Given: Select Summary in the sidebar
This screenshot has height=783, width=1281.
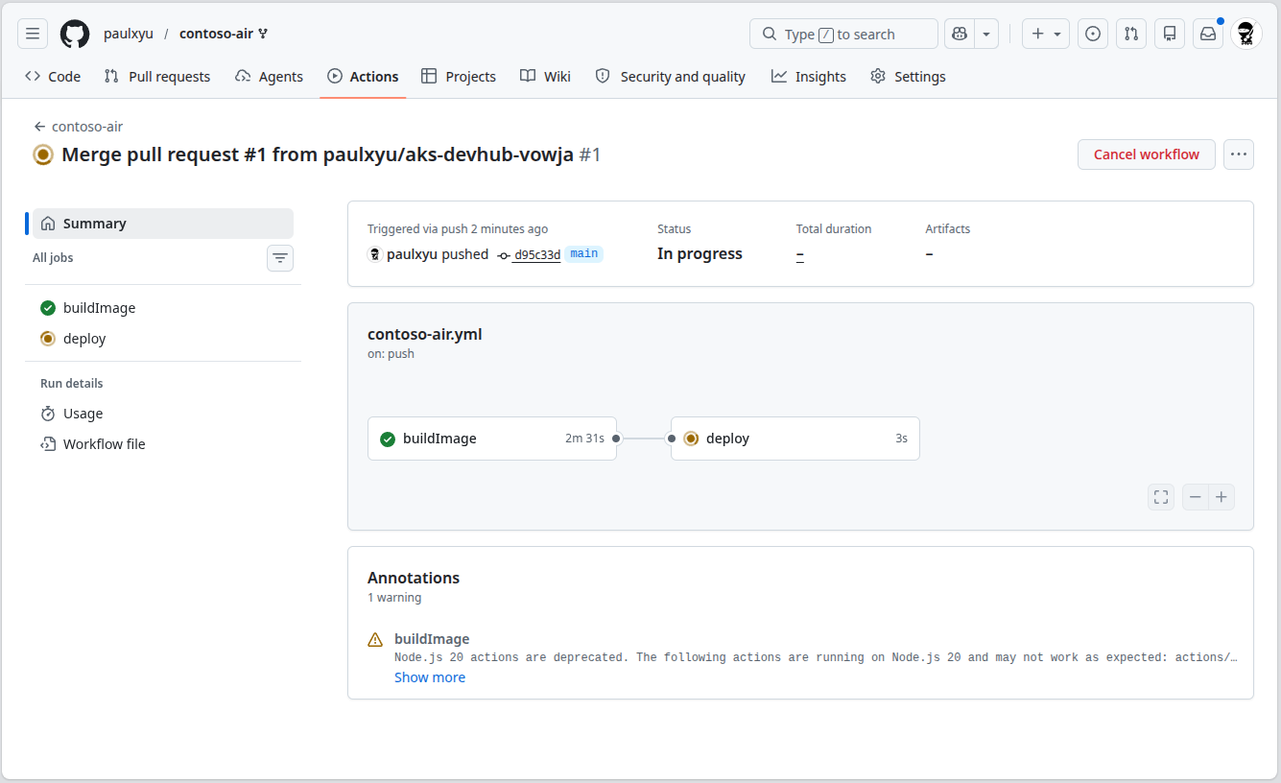Looking at the screenshot, I should (x=163, y=224).
